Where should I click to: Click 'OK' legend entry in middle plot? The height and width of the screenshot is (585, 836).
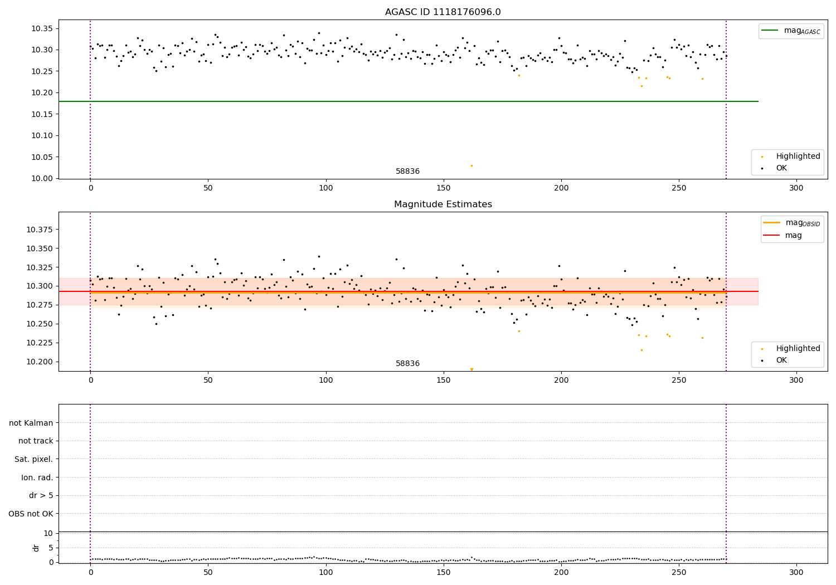pos(781,360)
